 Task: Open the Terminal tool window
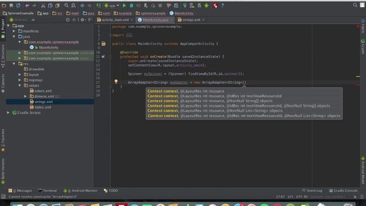[47, 191]
